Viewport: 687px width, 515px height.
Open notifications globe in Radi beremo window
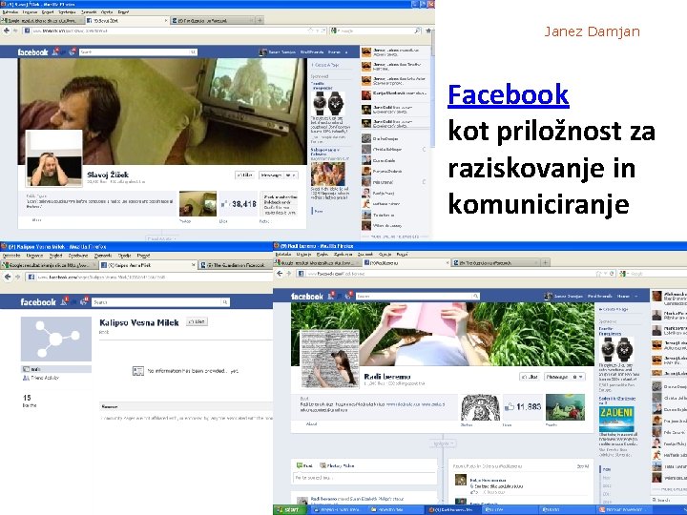pyautogui.click(x=349, y=296)
